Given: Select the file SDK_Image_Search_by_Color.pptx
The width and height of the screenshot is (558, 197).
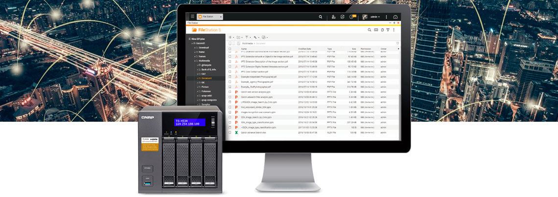Looking at the screenshot, I should pyautogui.click(x=256, y=117).
